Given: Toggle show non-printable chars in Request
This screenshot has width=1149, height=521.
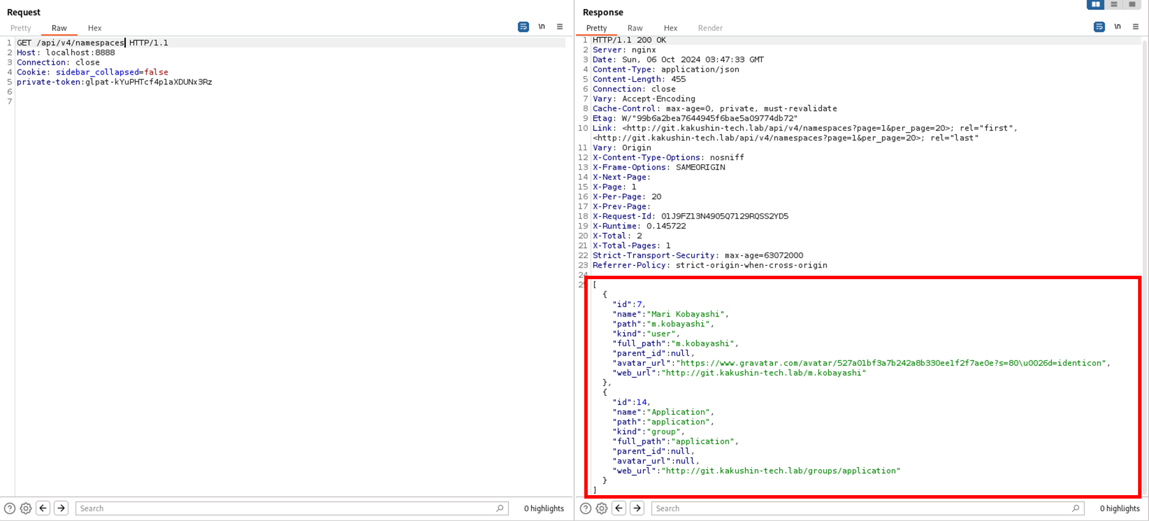Looking at the screenshot, I should click(x=542, y=27).
